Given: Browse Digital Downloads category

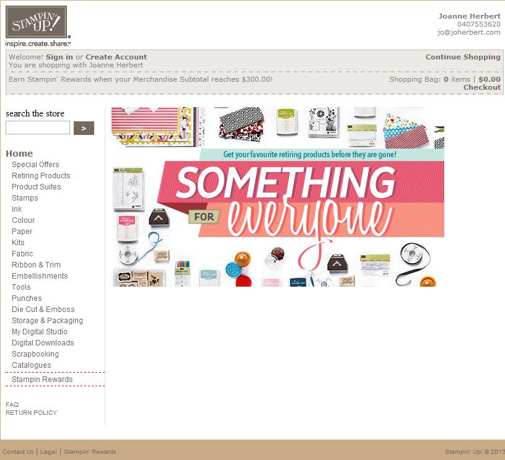Looking at the screenshot, I should [43, 343].
